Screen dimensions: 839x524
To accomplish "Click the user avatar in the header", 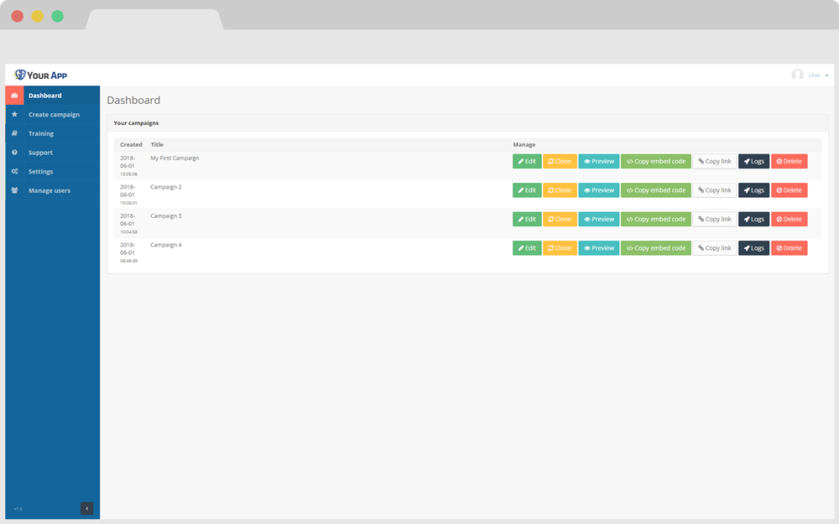I will pyautogui.click(x=797, y=75).
